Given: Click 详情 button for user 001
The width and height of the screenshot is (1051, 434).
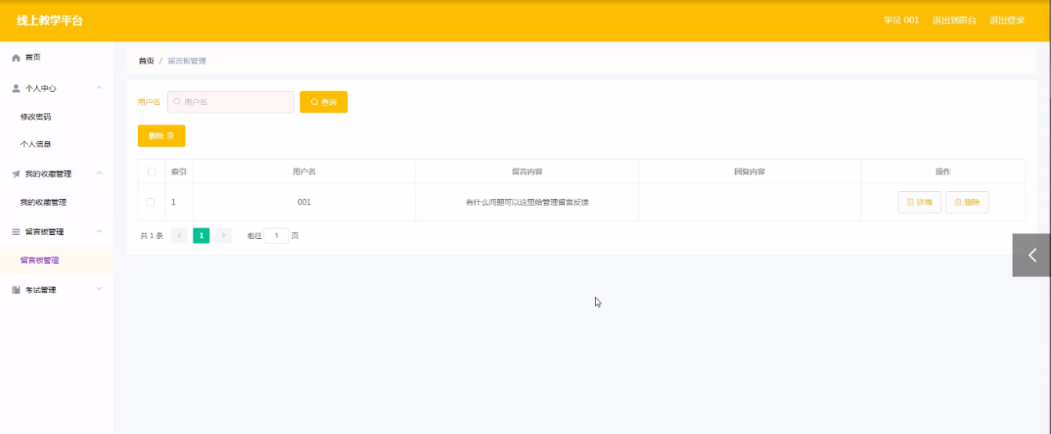Looking at the screenshot, I should 919,202.
